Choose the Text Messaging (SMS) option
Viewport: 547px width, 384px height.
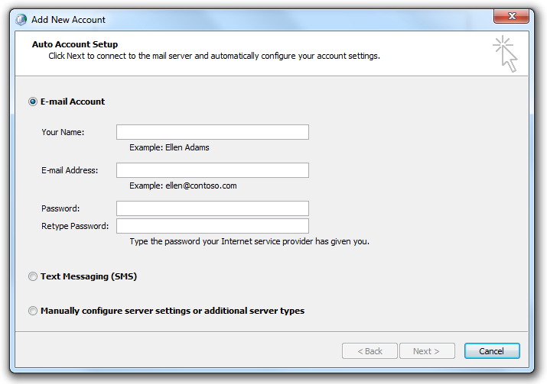(x=33, y=276)
